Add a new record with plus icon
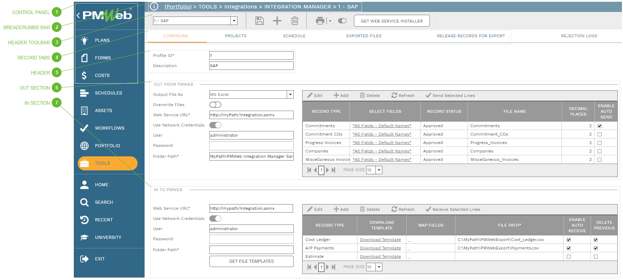The image size is (623, 280). (x=277, y=21)
